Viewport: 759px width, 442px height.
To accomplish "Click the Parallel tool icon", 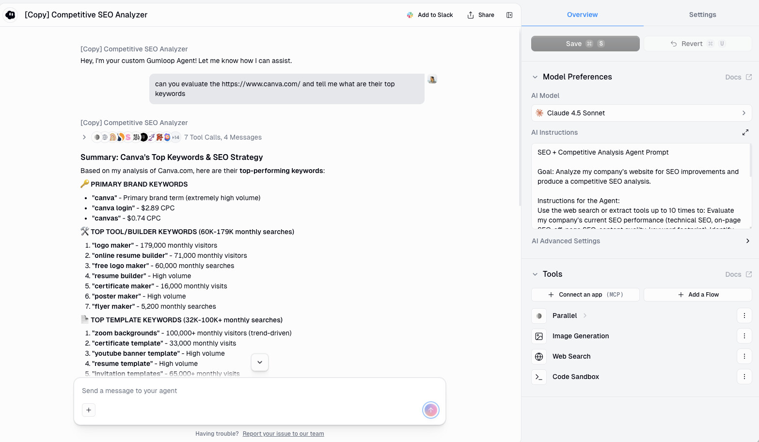I will [539, 316].
